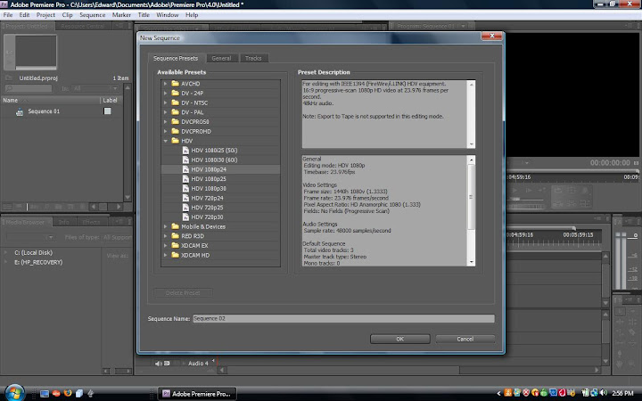Viewport: 642px width, 401px height.
Task: Open the Clip menu
Action: point(67,15)
